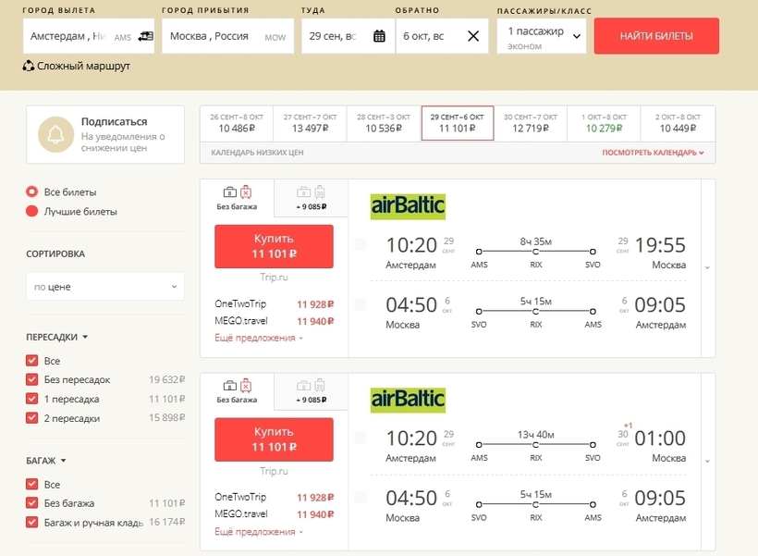Click the airBaltic logo in second result
The image size is (758, 556).
408,399
